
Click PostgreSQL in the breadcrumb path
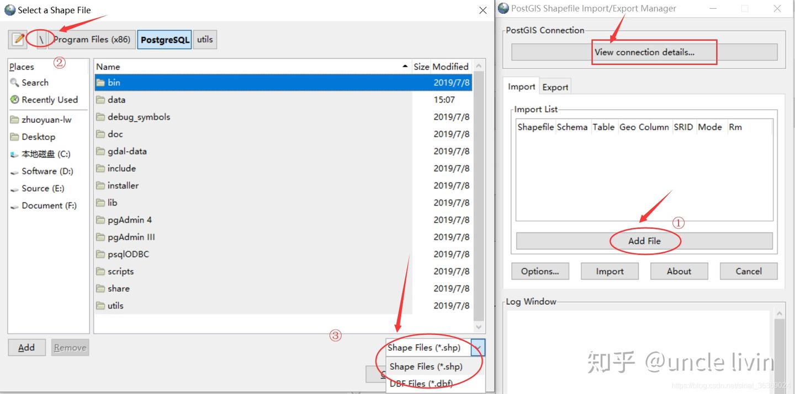tap(164, 39)
